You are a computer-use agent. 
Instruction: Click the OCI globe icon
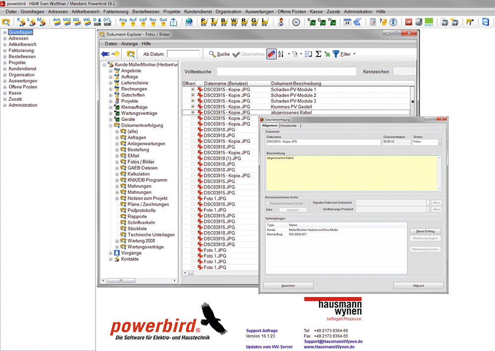[189, 22]
